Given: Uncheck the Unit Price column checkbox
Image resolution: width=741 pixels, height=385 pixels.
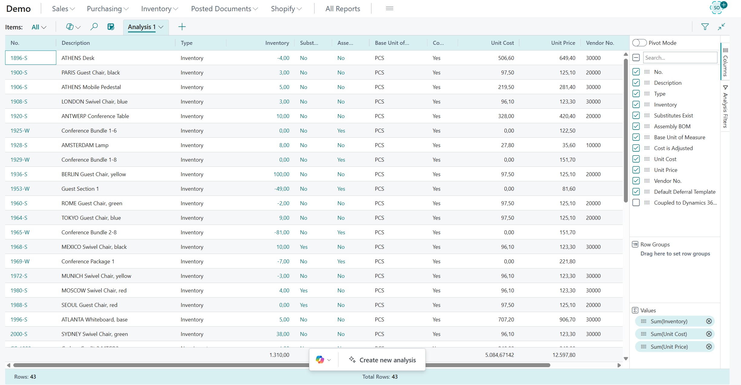Looking at the screenshot, I should coord(636,170).
